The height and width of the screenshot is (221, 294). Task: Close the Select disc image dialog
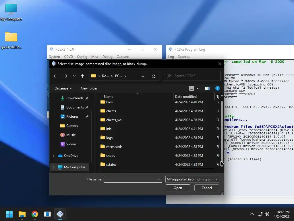(220, 64)
